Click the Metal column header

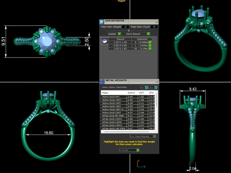[x=114, y=93]
